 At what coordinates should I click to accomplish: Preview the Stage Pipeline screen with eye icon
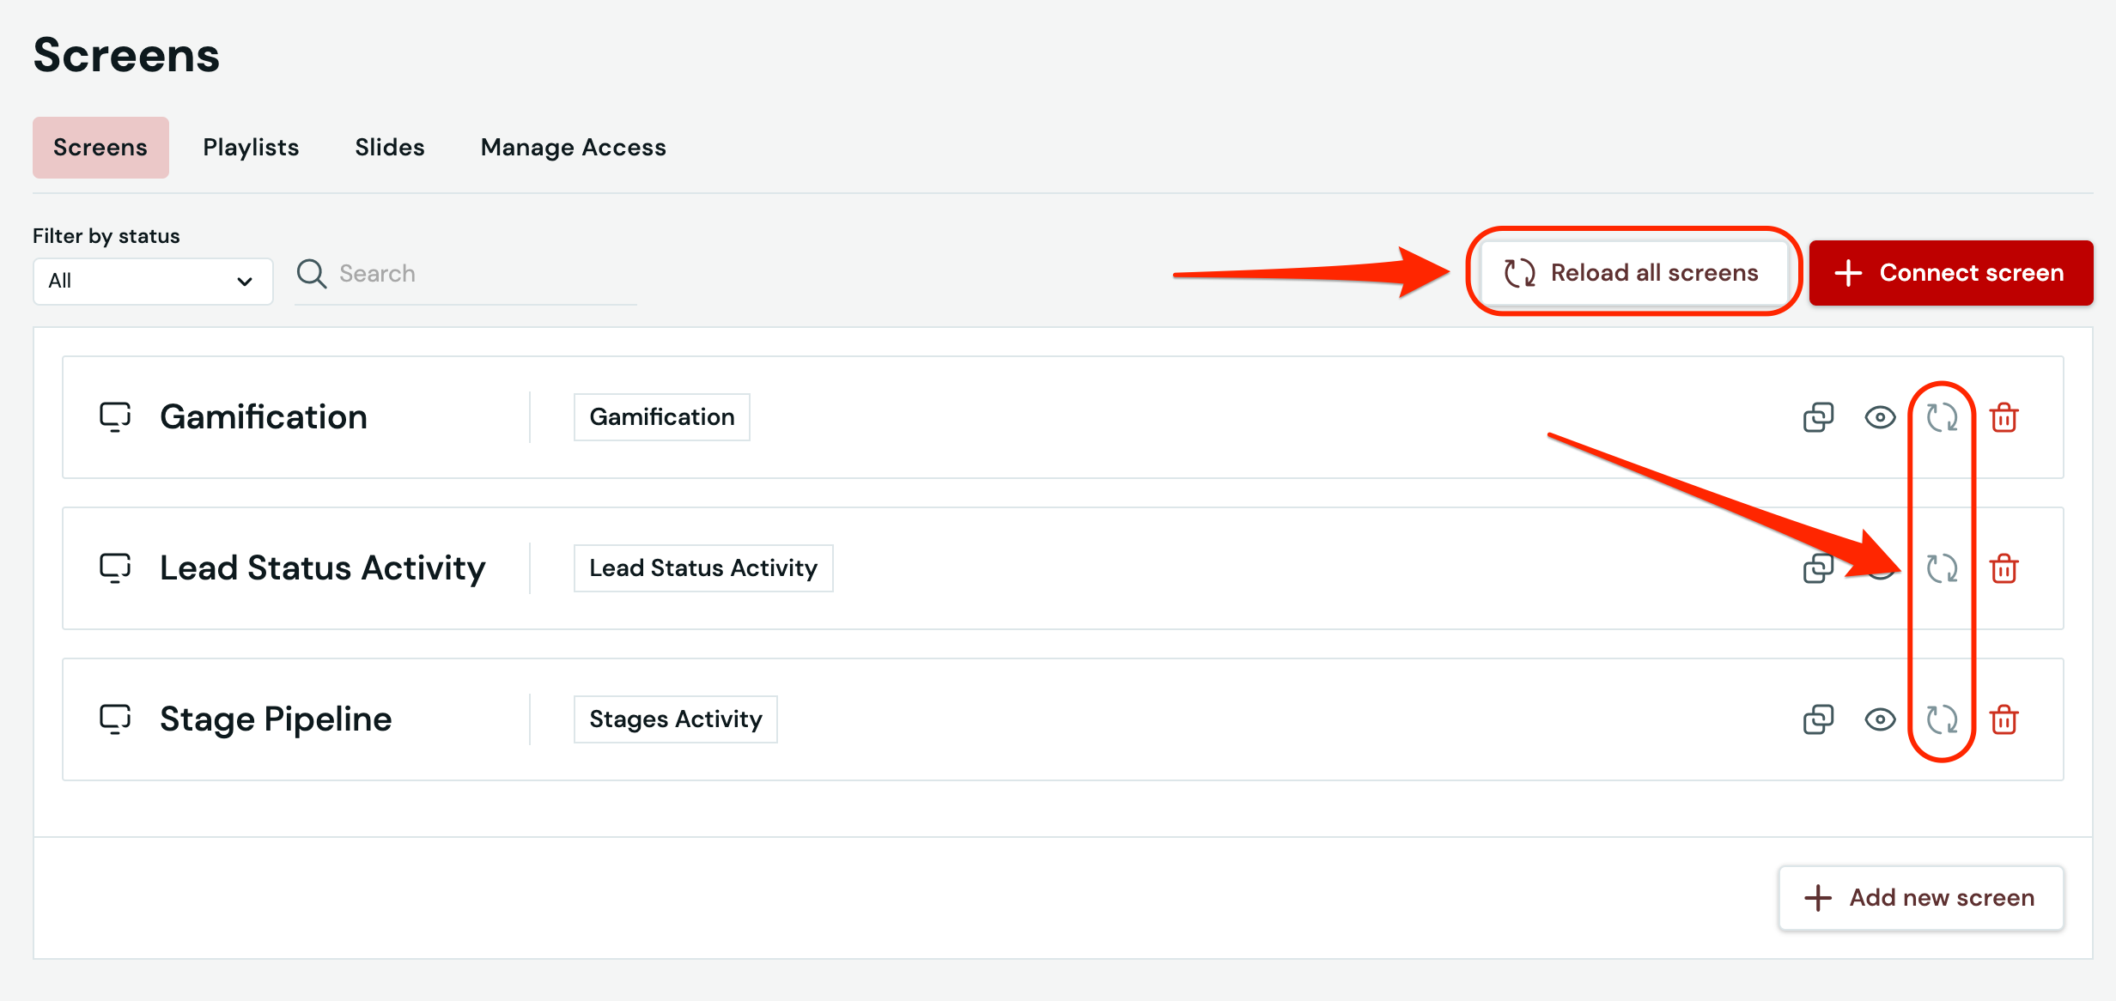point(1880,719)
